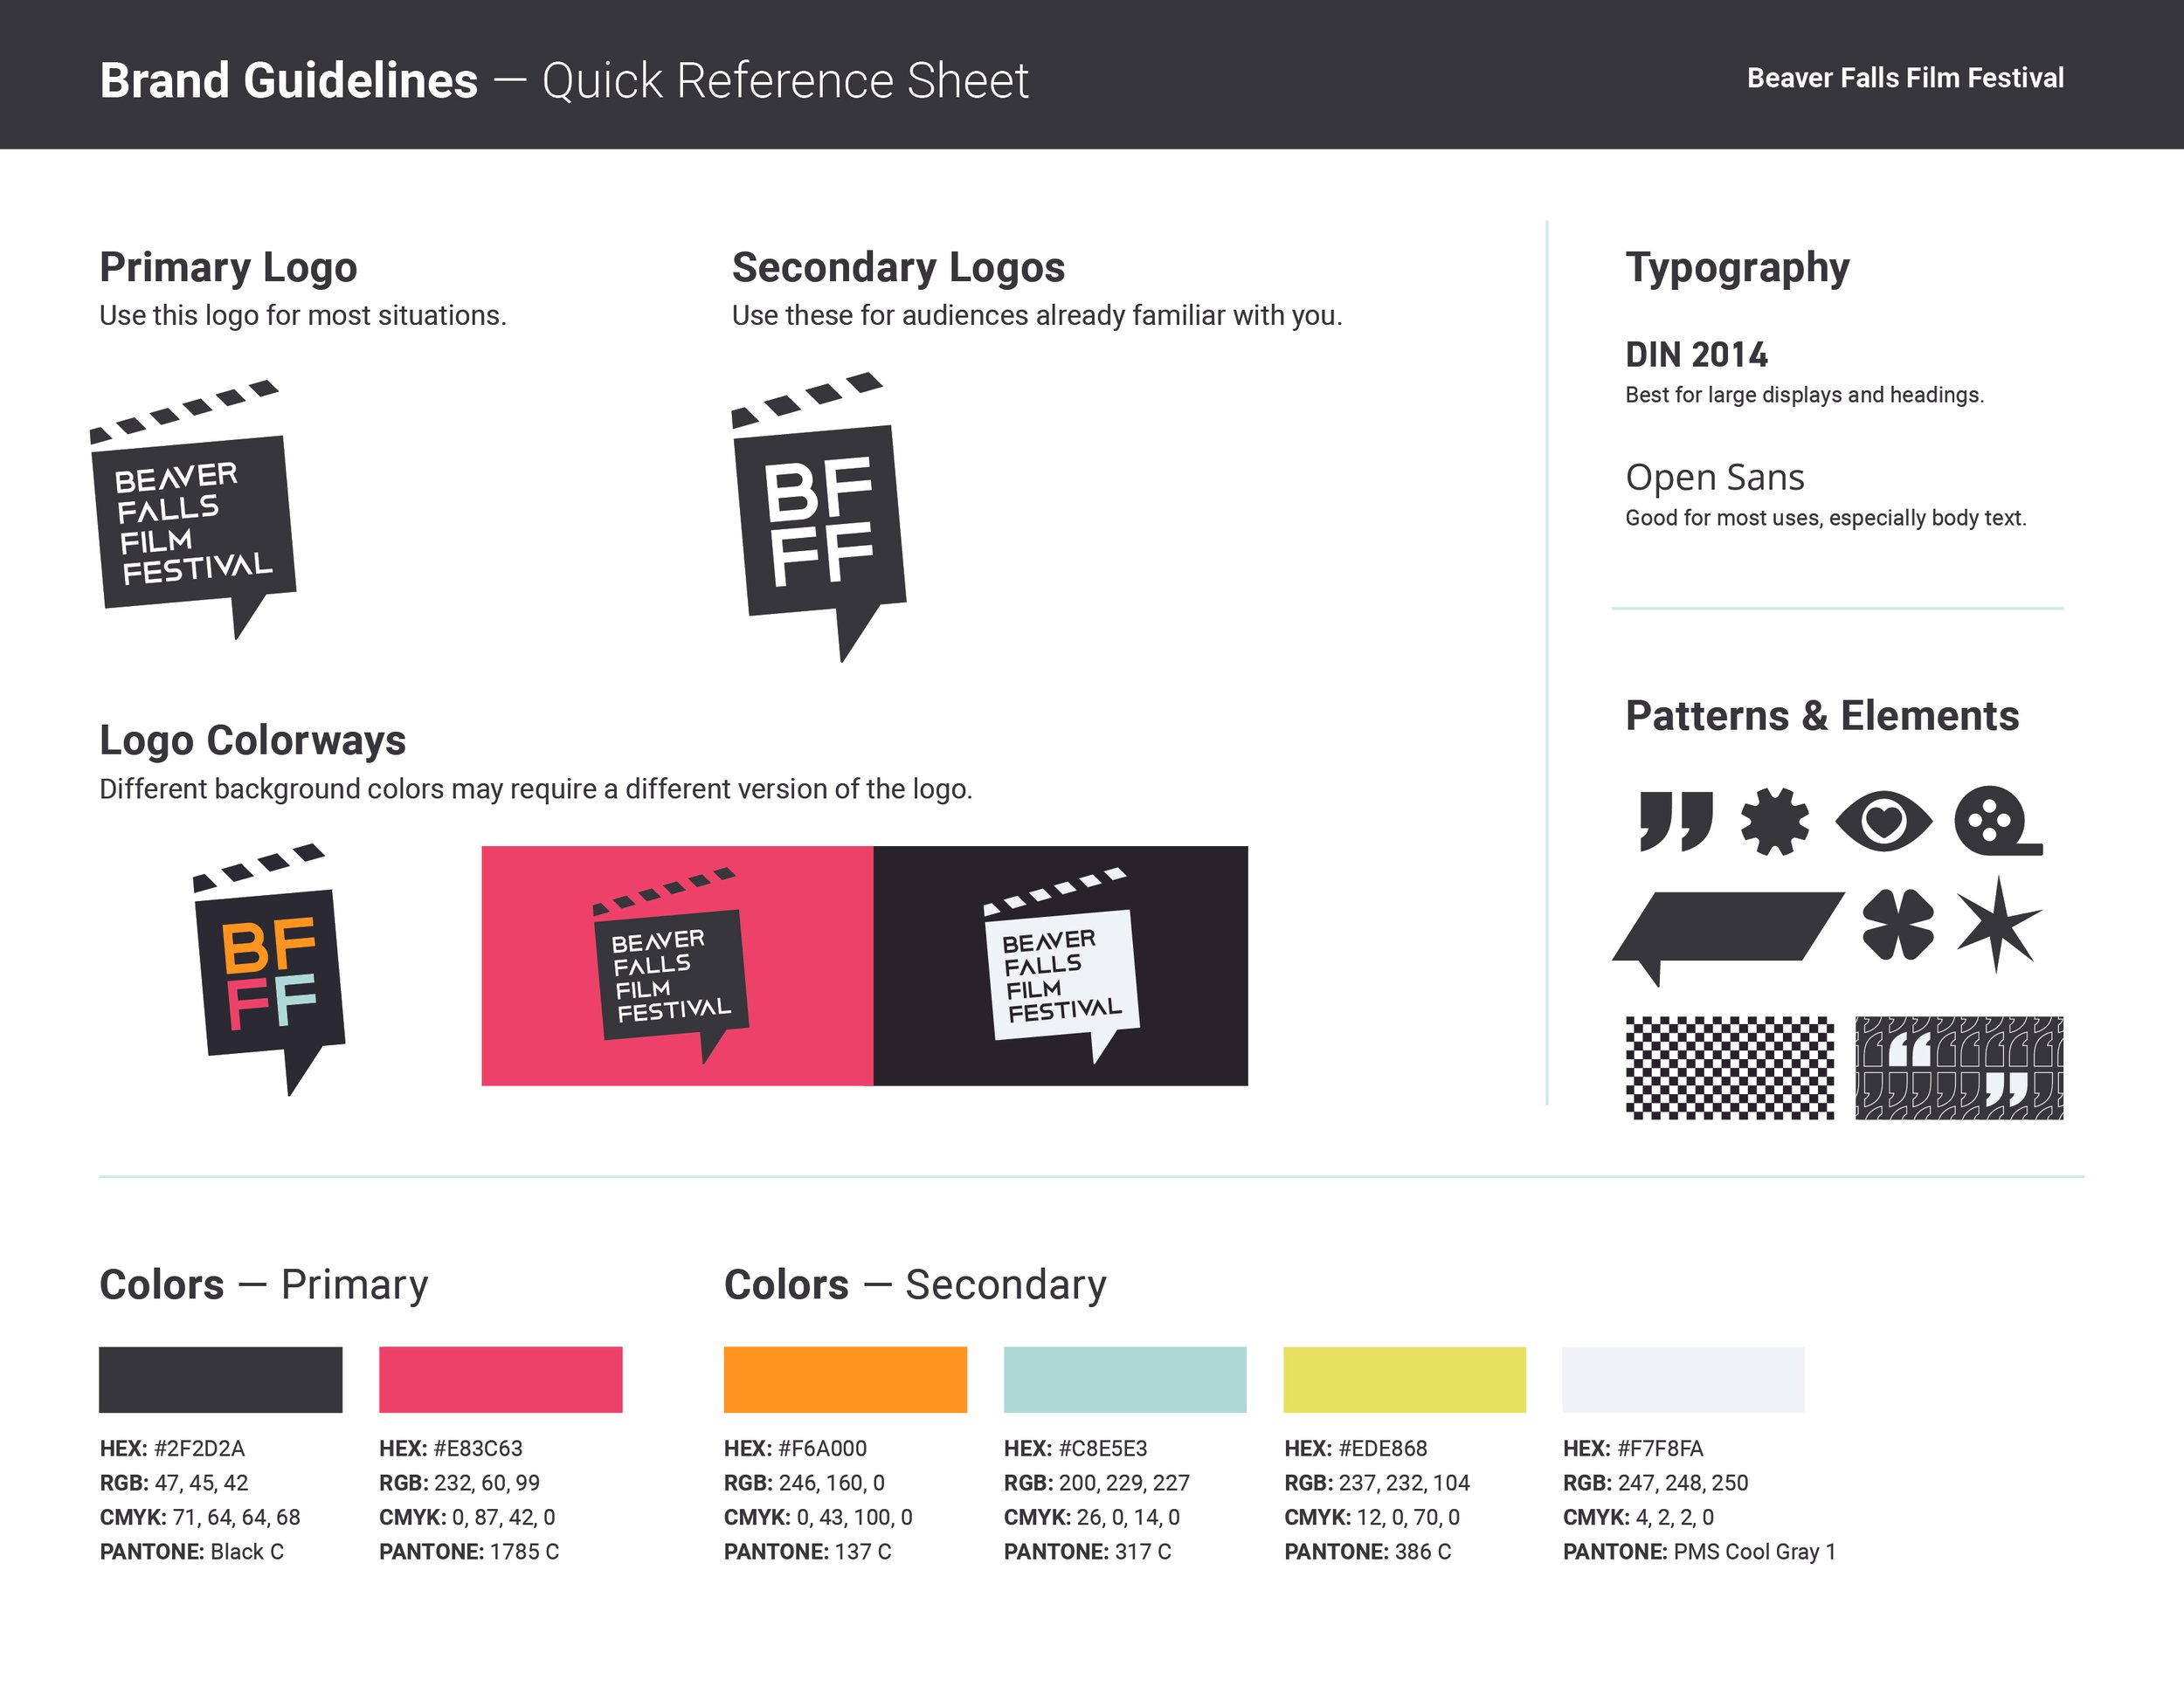Click the eye with heart icon
The height and width of the screenshot is (1687, 2184).
coord(1883,822)
